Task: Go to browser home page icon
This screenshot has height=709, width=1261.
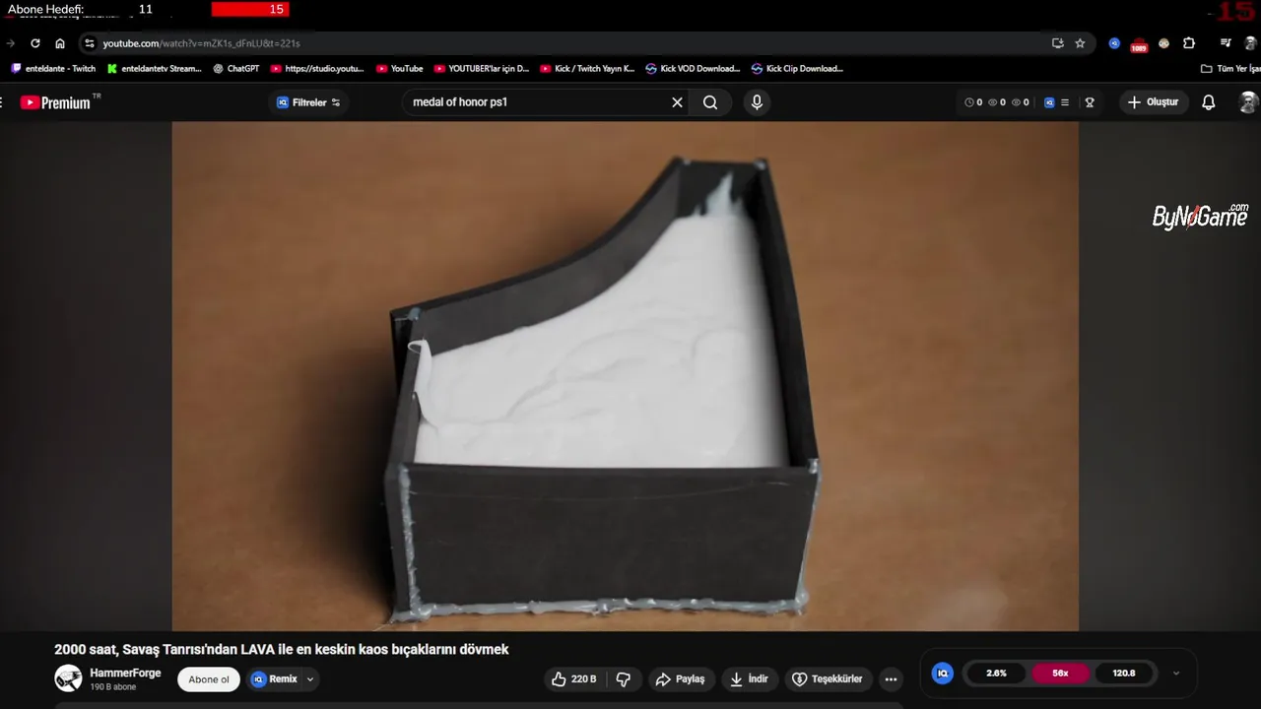Action: pos(60,43)
